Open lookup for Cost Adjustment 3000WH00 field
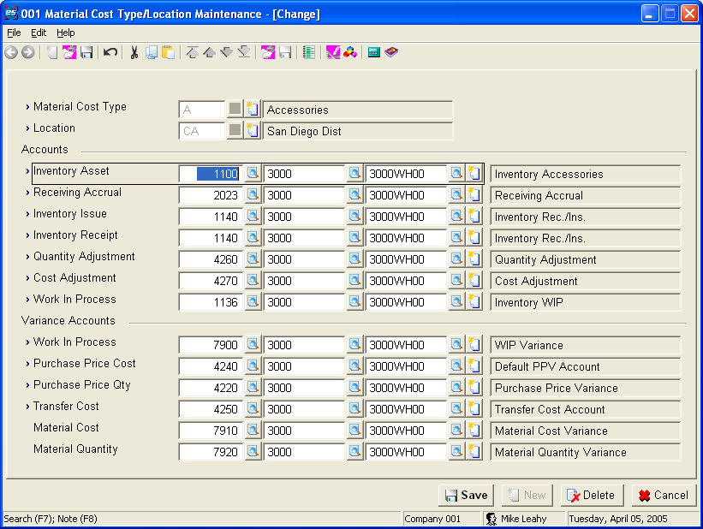 [456, 280]
